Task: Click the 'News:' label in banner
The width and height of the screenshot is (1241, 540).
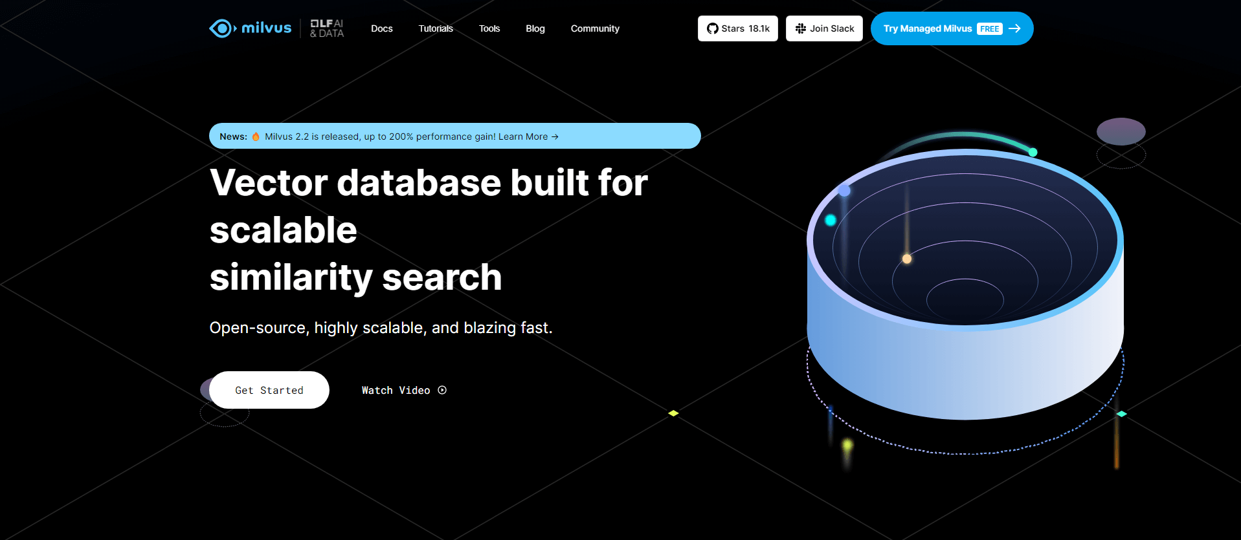Action: [233, 136]
